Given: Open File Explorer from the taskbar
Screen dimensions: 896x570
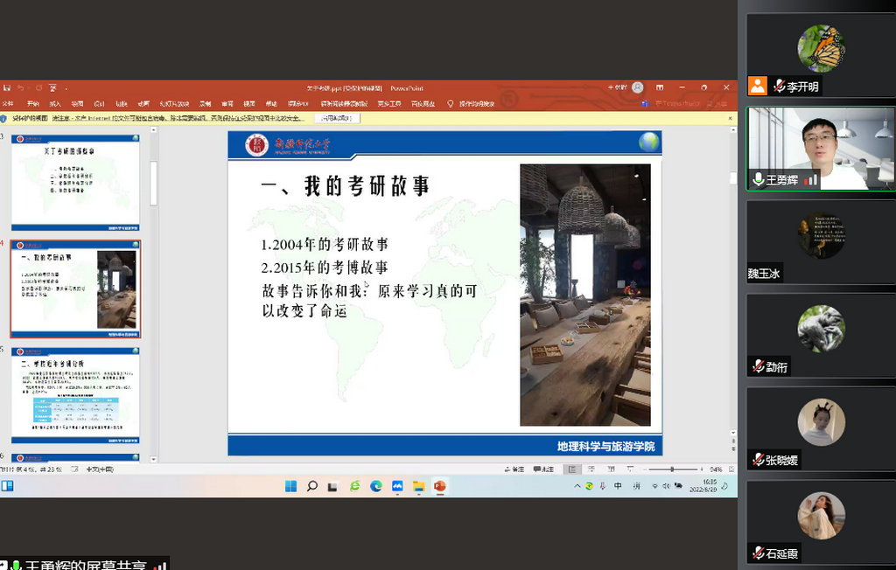Looking at the screenshot, I should tap(418, 486).
